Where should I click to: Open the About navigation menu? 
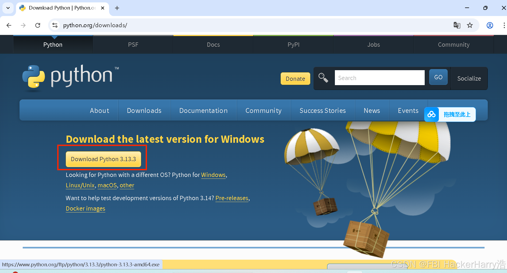pos(99,110)
